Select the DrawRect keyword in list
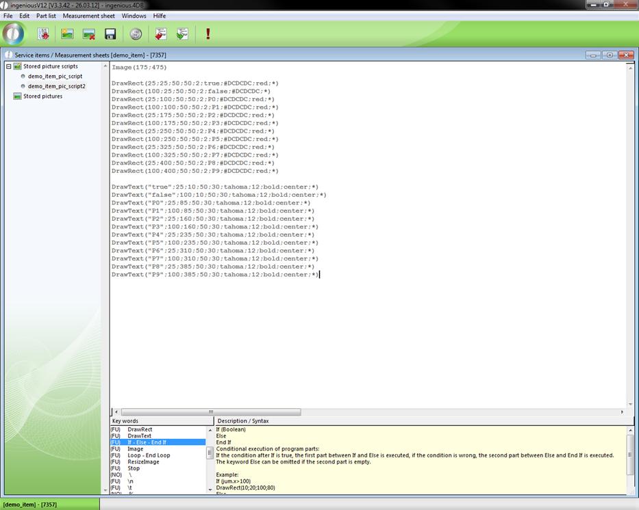 [x=140, y=429]
